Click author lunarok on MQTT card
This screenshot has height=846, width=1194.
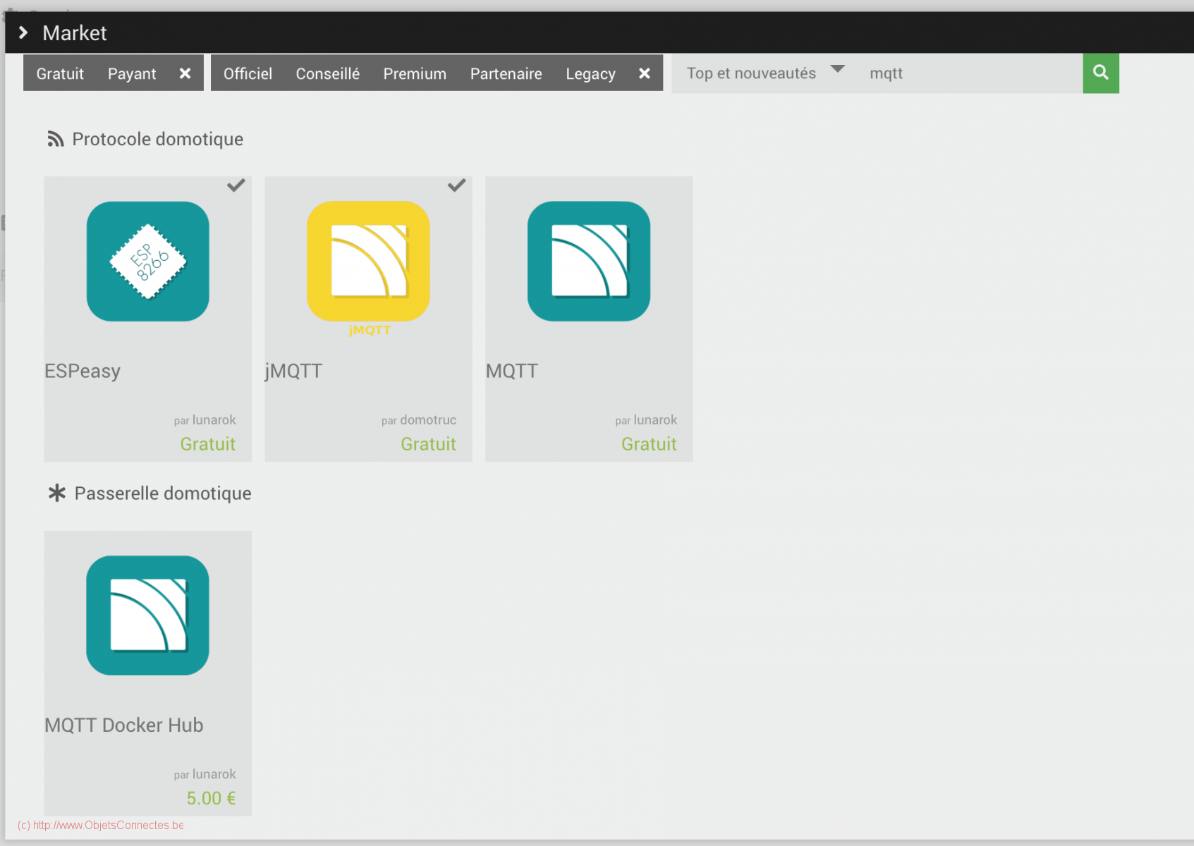point(655,419)
